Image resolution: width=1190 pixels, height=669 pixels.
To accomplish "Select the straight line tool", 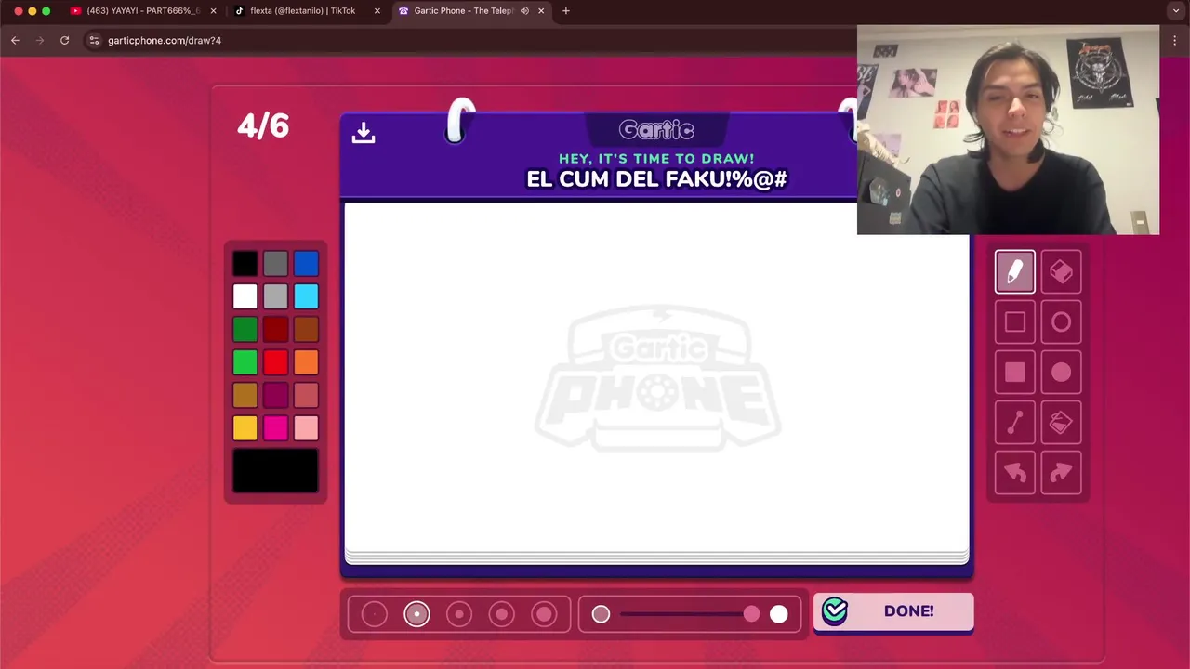I will 1014,423.
